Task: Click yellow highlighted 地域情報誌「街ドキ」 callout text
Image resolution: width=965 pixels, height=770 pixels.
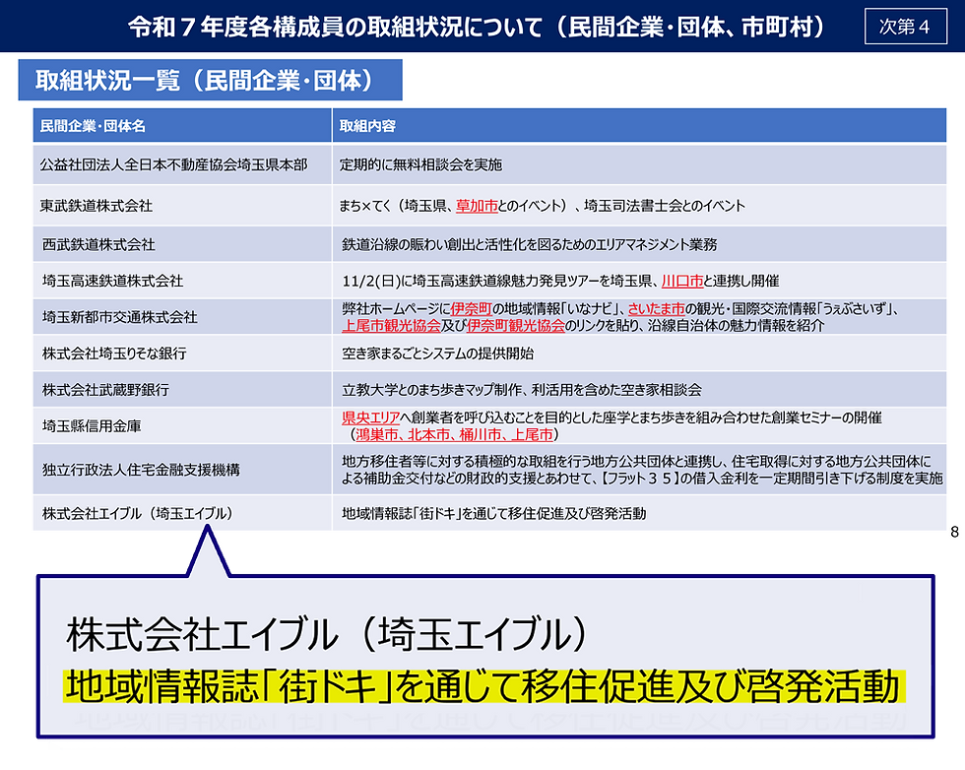Action: (483, 687)
